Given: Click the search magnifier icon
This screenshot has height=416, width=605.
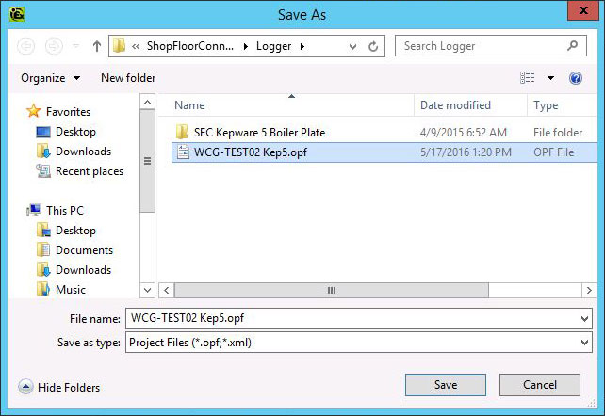Looking at the screenshot, I should (x=576, y=45).
